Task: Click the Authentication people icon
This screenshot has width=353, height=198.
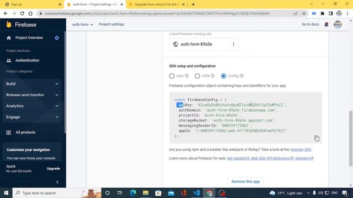Action: (x=9, y=61)
